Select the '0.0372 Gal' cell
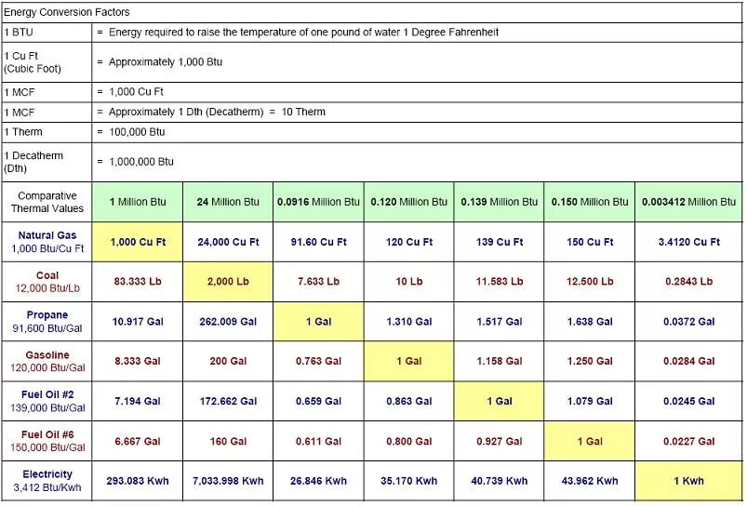 pos(689,322)
